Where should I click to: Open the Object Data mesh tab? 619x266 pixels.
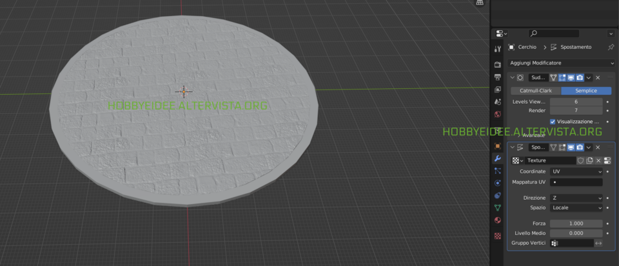497,207
